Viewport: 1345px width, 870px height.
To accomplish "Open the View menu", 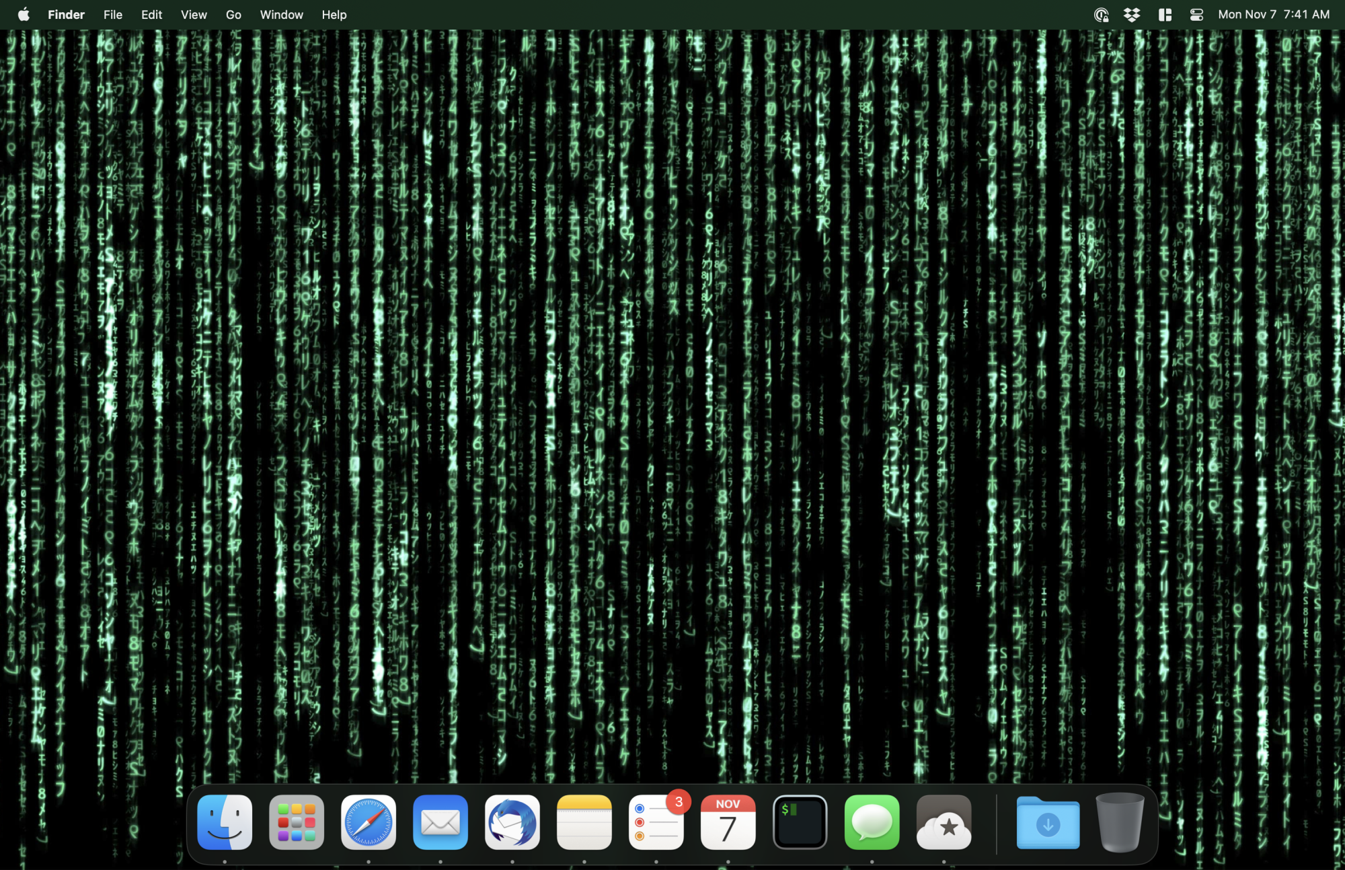I will (x=194, y=14).
